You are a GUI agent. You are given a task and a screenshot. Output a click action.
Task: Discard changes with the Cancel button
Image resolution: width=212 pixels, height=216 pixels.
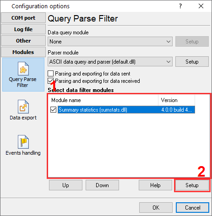coord(192,208)
